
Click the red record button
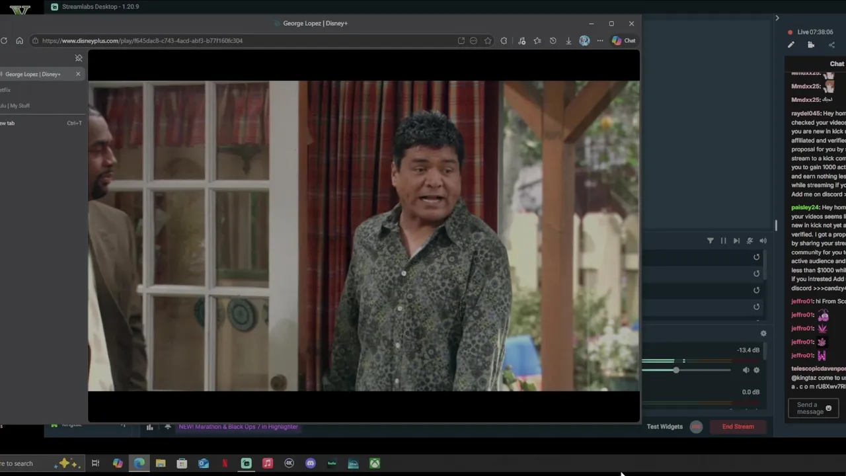coord(696,426)
